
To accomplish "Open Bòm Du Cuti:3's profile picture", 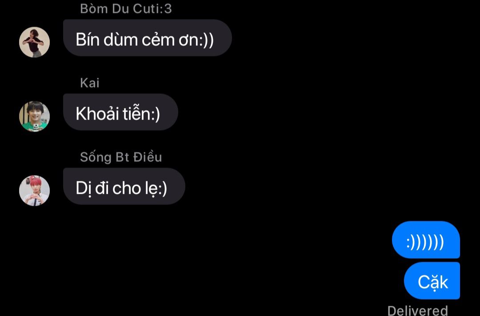I will (x=34, y=42).
